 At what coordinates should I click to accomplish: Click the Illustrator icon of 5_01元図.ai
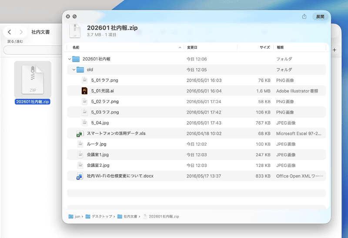tap(84, 91)
